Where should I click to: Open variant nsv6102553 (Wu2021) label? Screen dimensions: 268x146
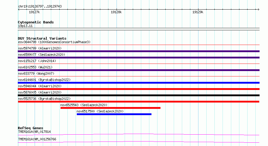point(35,67)
